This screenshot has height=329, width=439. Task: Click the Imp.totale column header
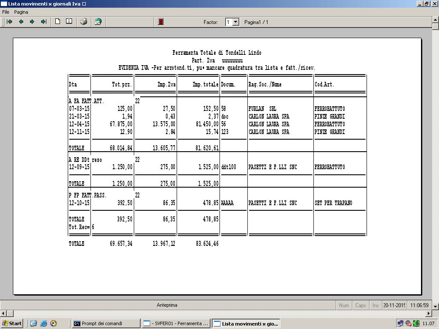click(x=205, y=84)
